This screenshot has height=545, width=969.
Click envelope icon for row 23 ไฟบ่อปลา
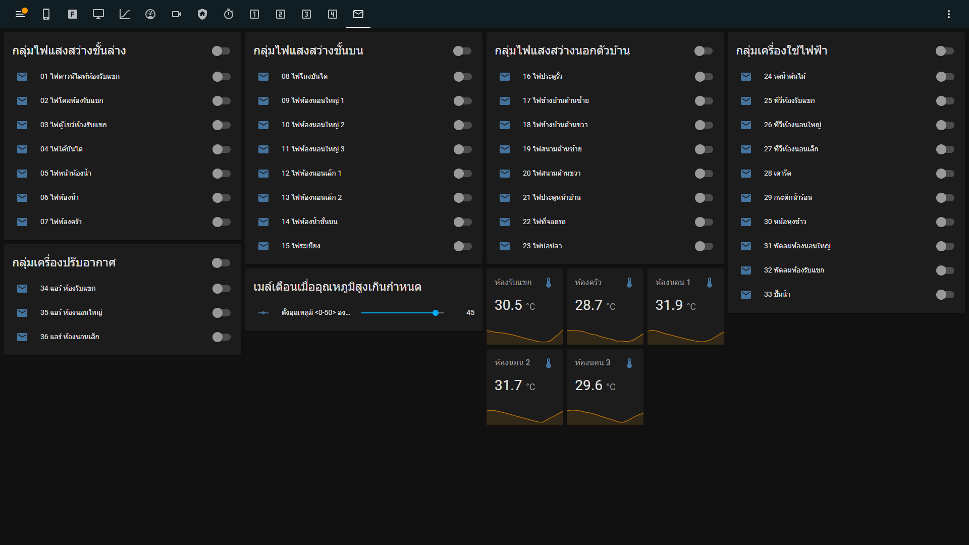click(x=505, y=246)
